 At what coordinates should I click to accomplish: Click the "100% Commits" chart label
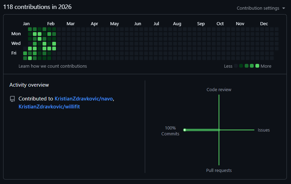(170, 131)
